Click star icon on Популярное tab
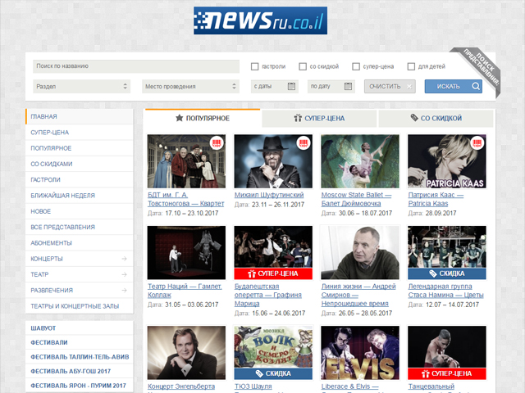 coord(180,118)
